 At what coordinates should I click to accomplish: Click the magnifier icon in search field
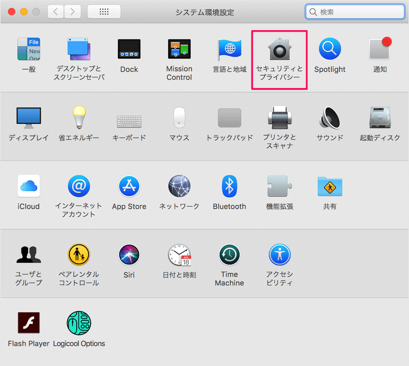[x=313, y=12]
